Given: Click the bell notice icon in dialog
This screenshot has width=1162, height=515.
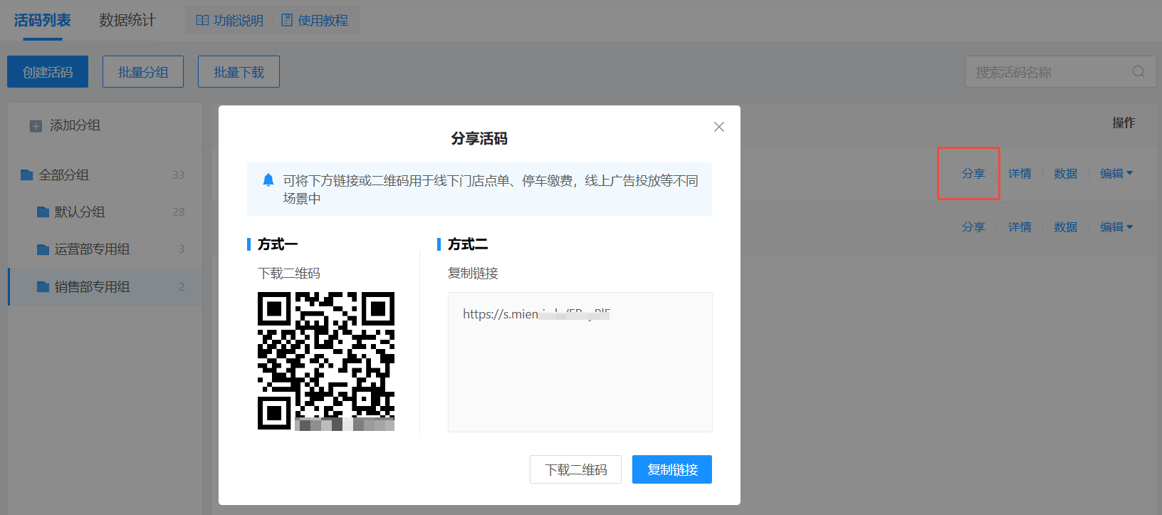Looking at the screenshot, I should click(268, 180).
